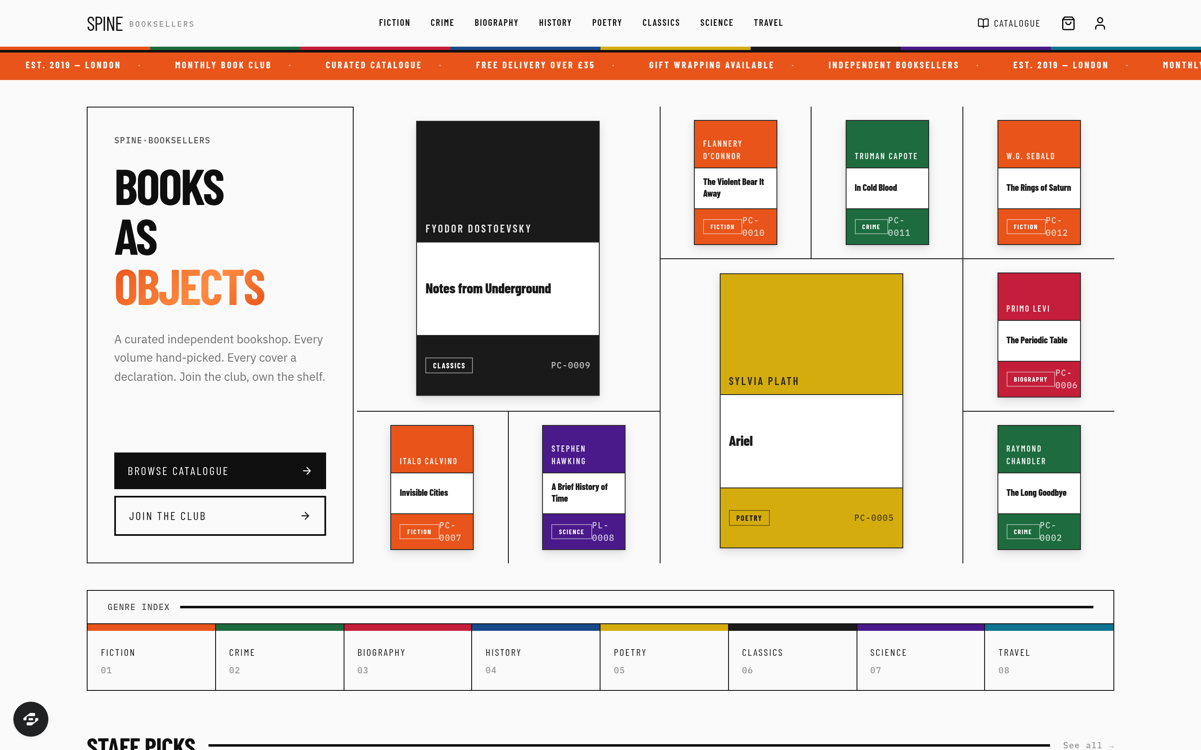Click code PC-0009 on Dostoevsky cover
The image size is (1201, 750).
pyautogui.click(x=570, y=365)
